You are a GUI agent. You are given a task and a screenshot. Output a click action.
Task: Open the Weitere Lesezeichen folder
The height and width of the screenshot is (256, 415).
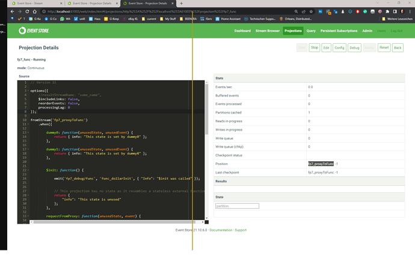click(x=398, y=19)
